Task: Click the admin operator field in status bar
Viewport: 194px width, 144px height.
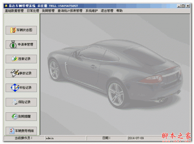Action: [66, 138]
